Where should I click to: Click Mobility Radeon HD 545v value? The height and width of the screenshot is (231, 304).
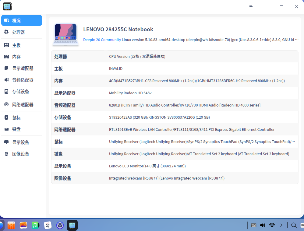tap(130, 93)
